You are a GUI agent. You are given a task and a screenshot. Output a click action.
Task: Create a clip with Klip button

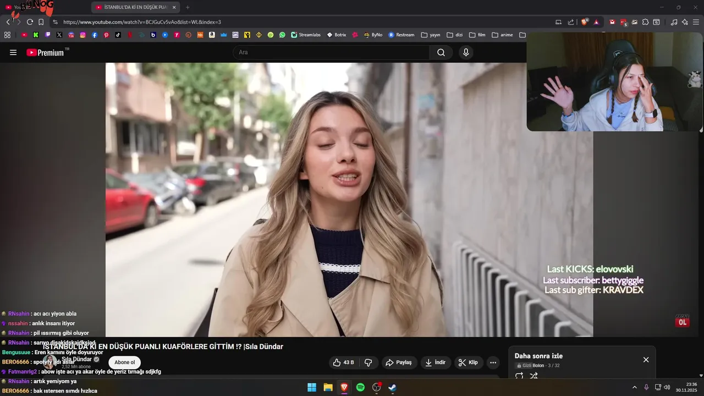pos(469,362)
